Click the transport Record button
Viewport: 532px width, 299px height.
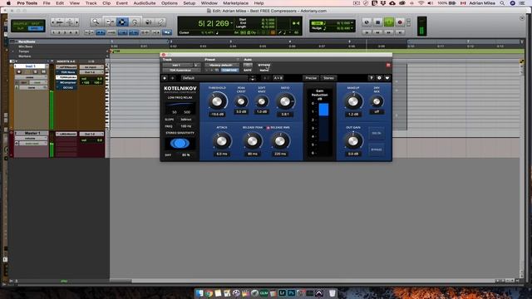[400, 22]
